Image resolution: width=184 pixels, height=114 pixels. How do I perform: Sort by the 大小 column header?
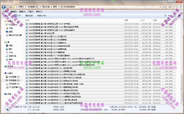click(x=143, y=20)
